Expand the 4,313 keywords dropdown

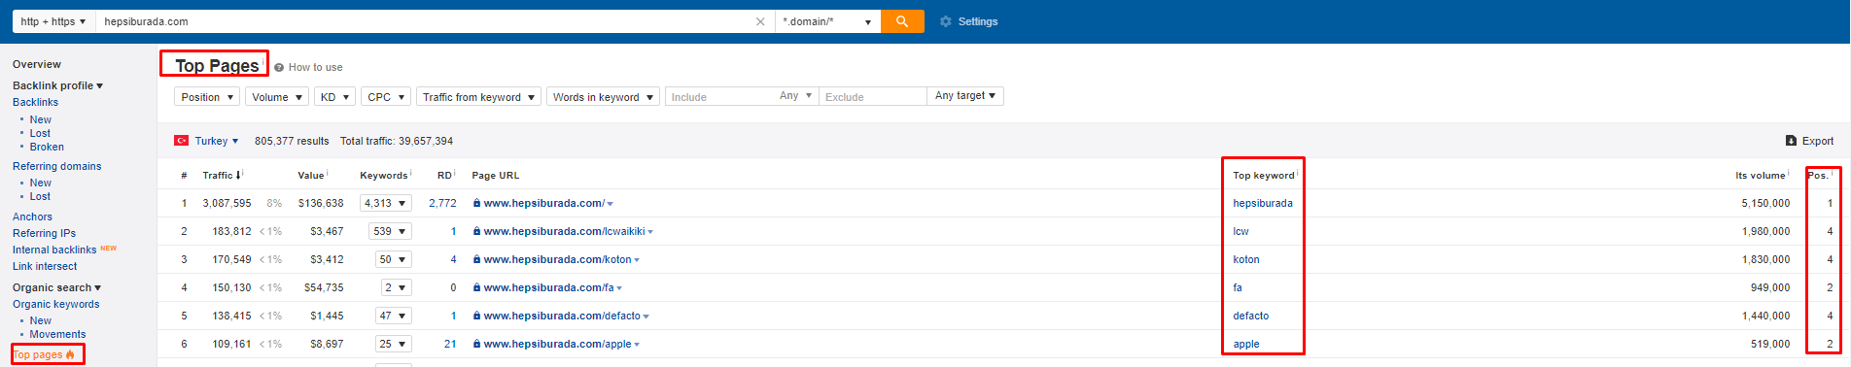(x=385, y=203)
